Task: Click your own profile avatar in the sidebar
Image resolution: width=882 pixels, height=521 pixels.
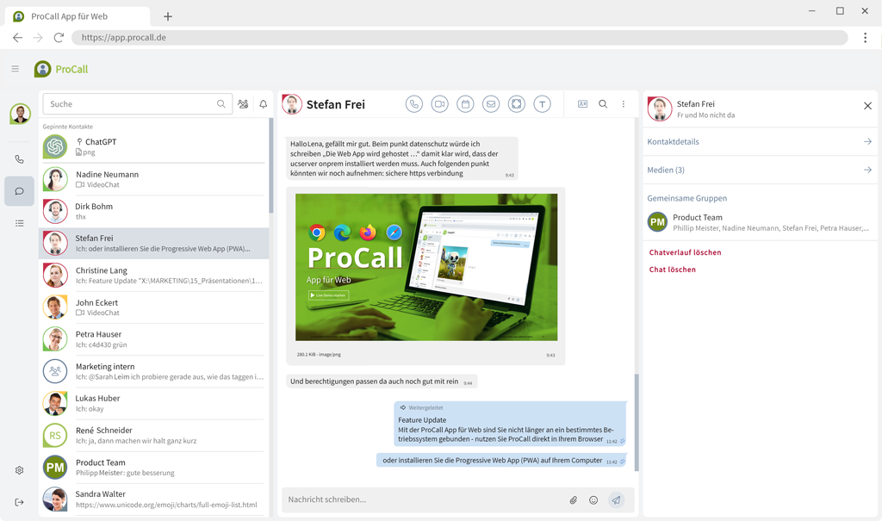Action: 21,115
